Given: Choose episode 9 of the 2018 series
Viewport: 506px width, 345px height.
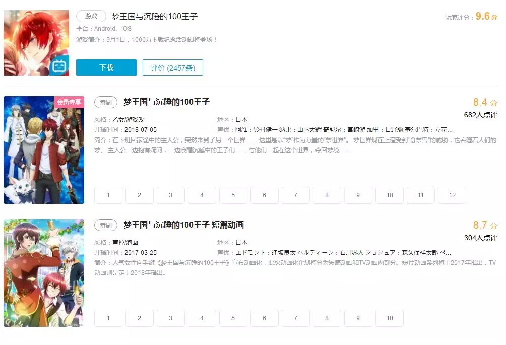Looking at the screenshot, I should pos(358,195).
